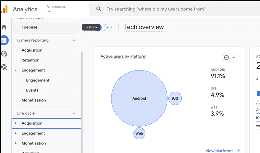Collapse the Life cycle section
This screenshot has width=260, height=153.
point(74,113)
